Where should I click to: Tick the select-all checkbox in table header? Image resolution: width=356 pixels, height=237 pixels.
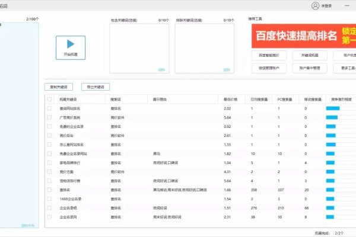pos(49,99)
